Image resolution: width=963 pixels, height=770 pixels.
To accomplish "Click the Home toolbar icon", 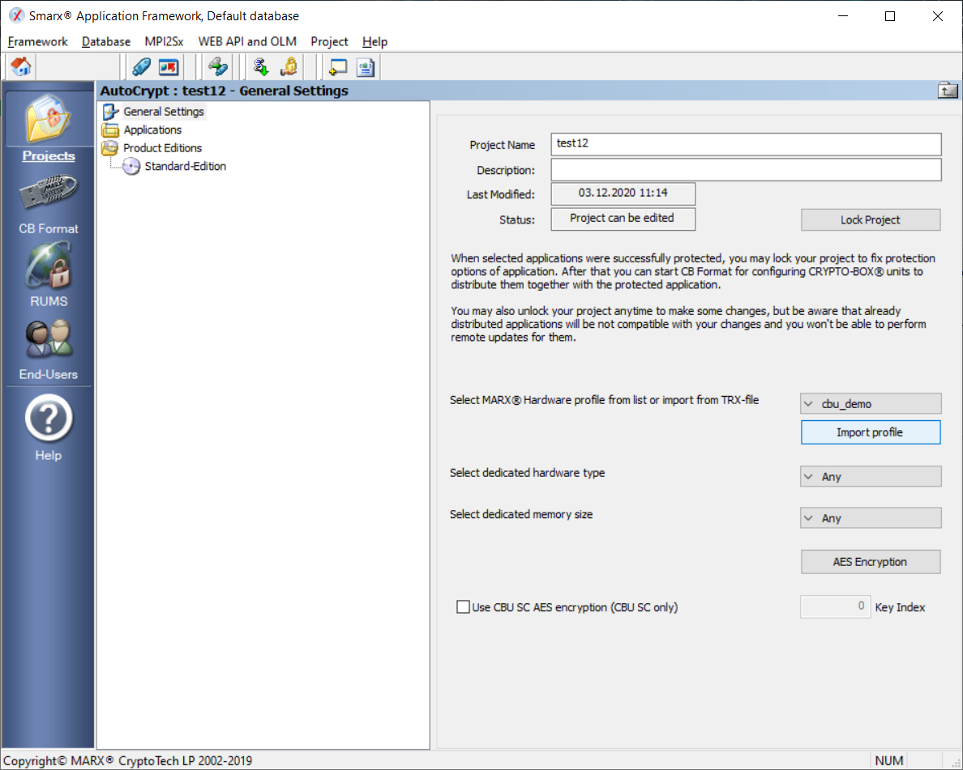I will [21, 67].
